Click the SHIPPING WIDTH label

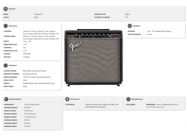[10, 126]
